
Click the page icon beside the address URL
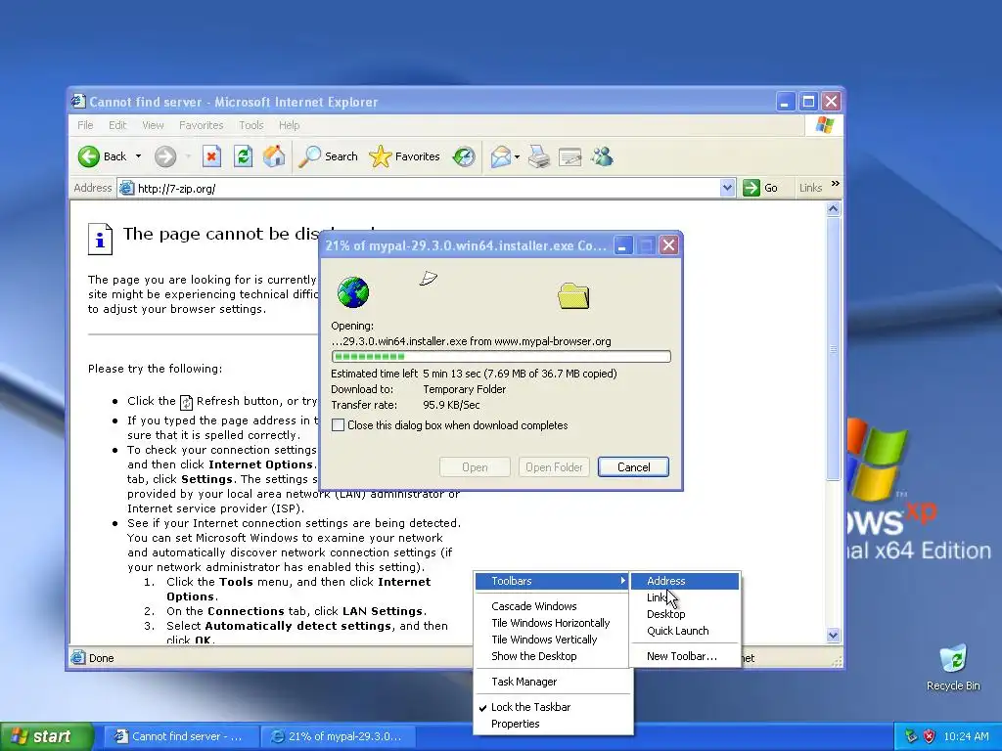click(x=127, y=188)
